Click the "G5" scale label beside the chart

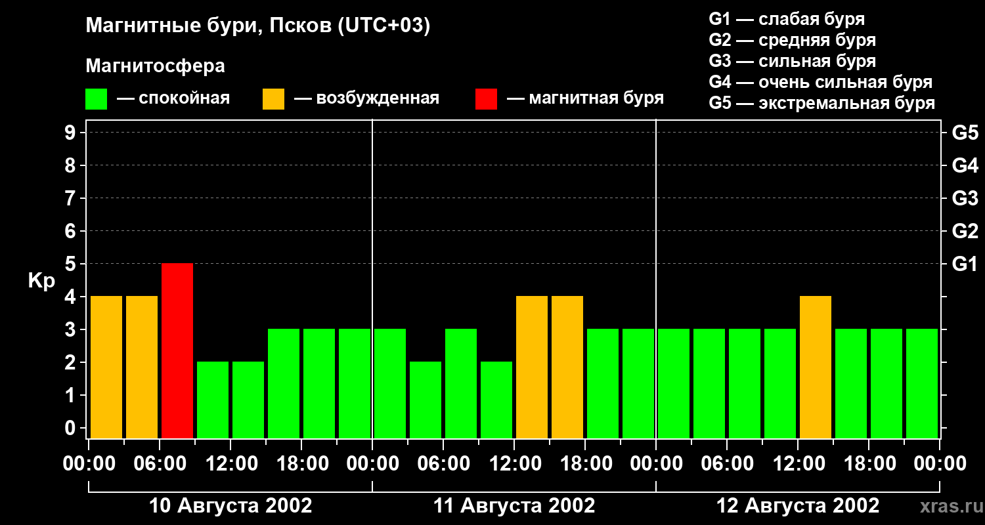click(x=965, y=133)
